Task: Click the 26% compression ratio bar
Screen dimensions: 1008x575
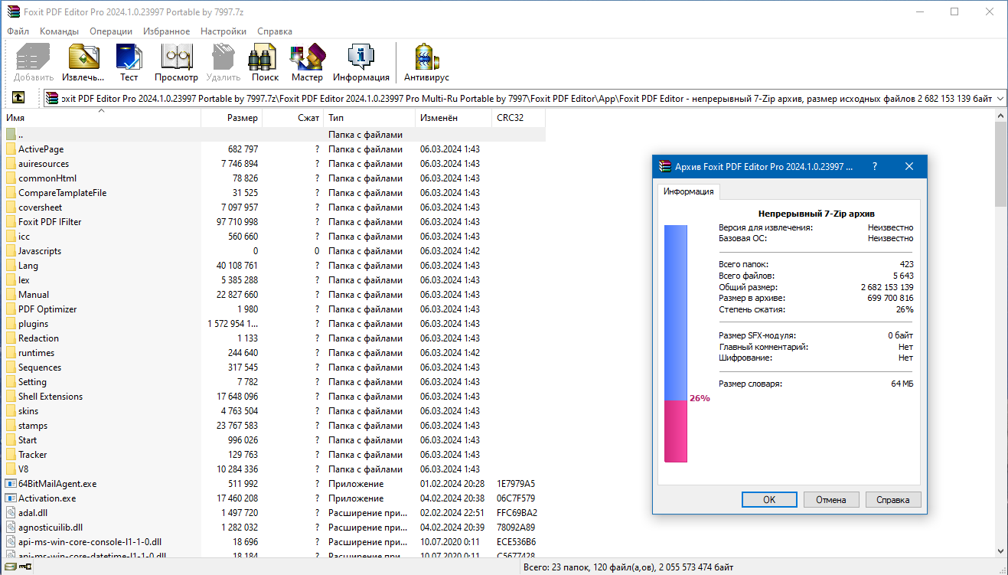Action: coord(676,344)
